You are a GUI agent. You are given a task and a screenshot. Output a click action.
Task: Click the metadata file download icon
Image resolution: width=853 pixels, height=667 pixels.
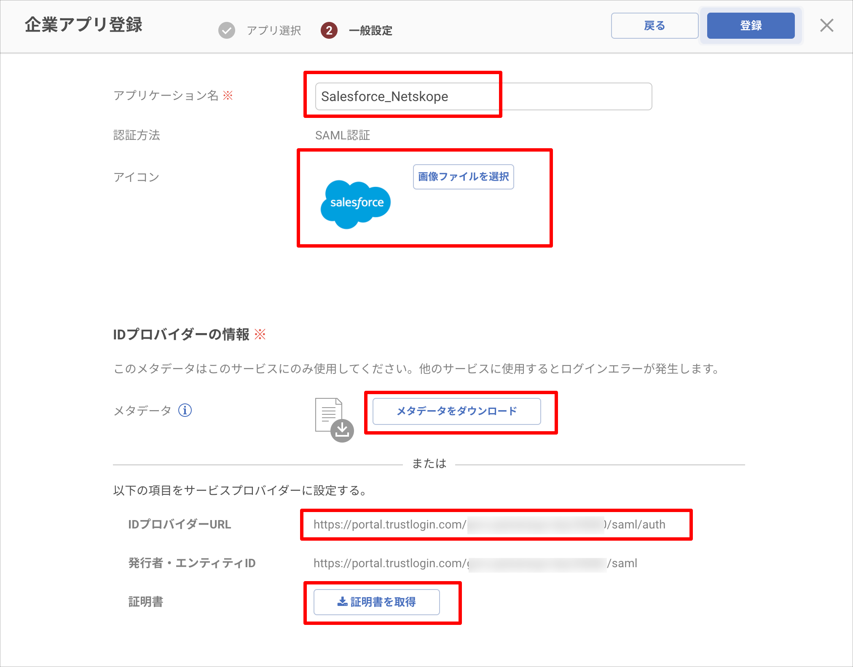[x=335, y=420]
